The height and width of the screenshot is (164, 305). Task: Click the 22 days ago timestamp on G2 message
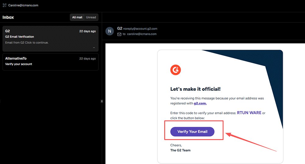(88, 31)
